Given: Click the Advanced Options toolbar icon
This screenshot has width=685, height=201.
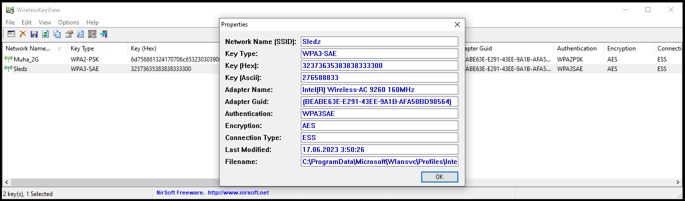Looking at the screenshot, I should tap(11, 34).
